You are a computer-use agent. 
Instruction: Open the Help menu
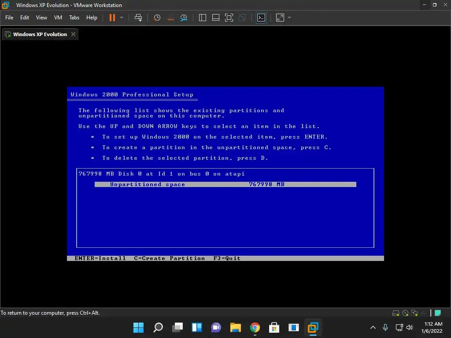(x=92, y=18)
